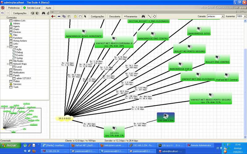Click the disconnect icon beside Preferências
The width and height of the screenshot is (247, 154).
pos(3,8)
